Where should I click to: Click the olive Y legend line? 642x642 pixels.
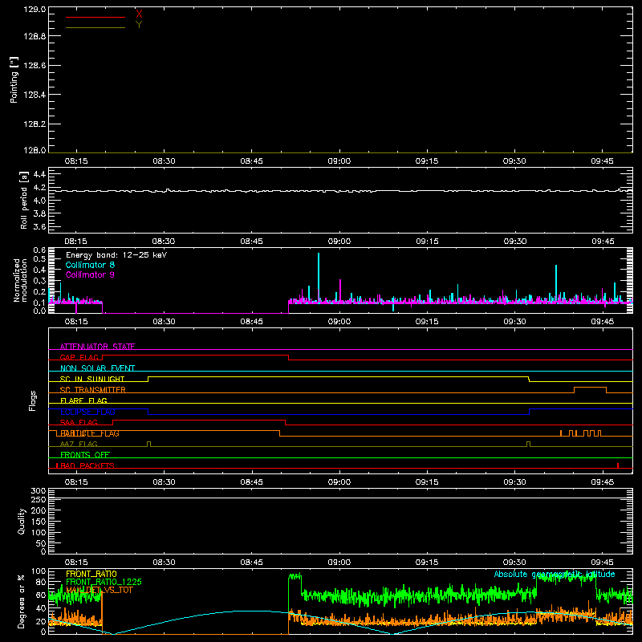pyautogui.click(x=95, y=28)
